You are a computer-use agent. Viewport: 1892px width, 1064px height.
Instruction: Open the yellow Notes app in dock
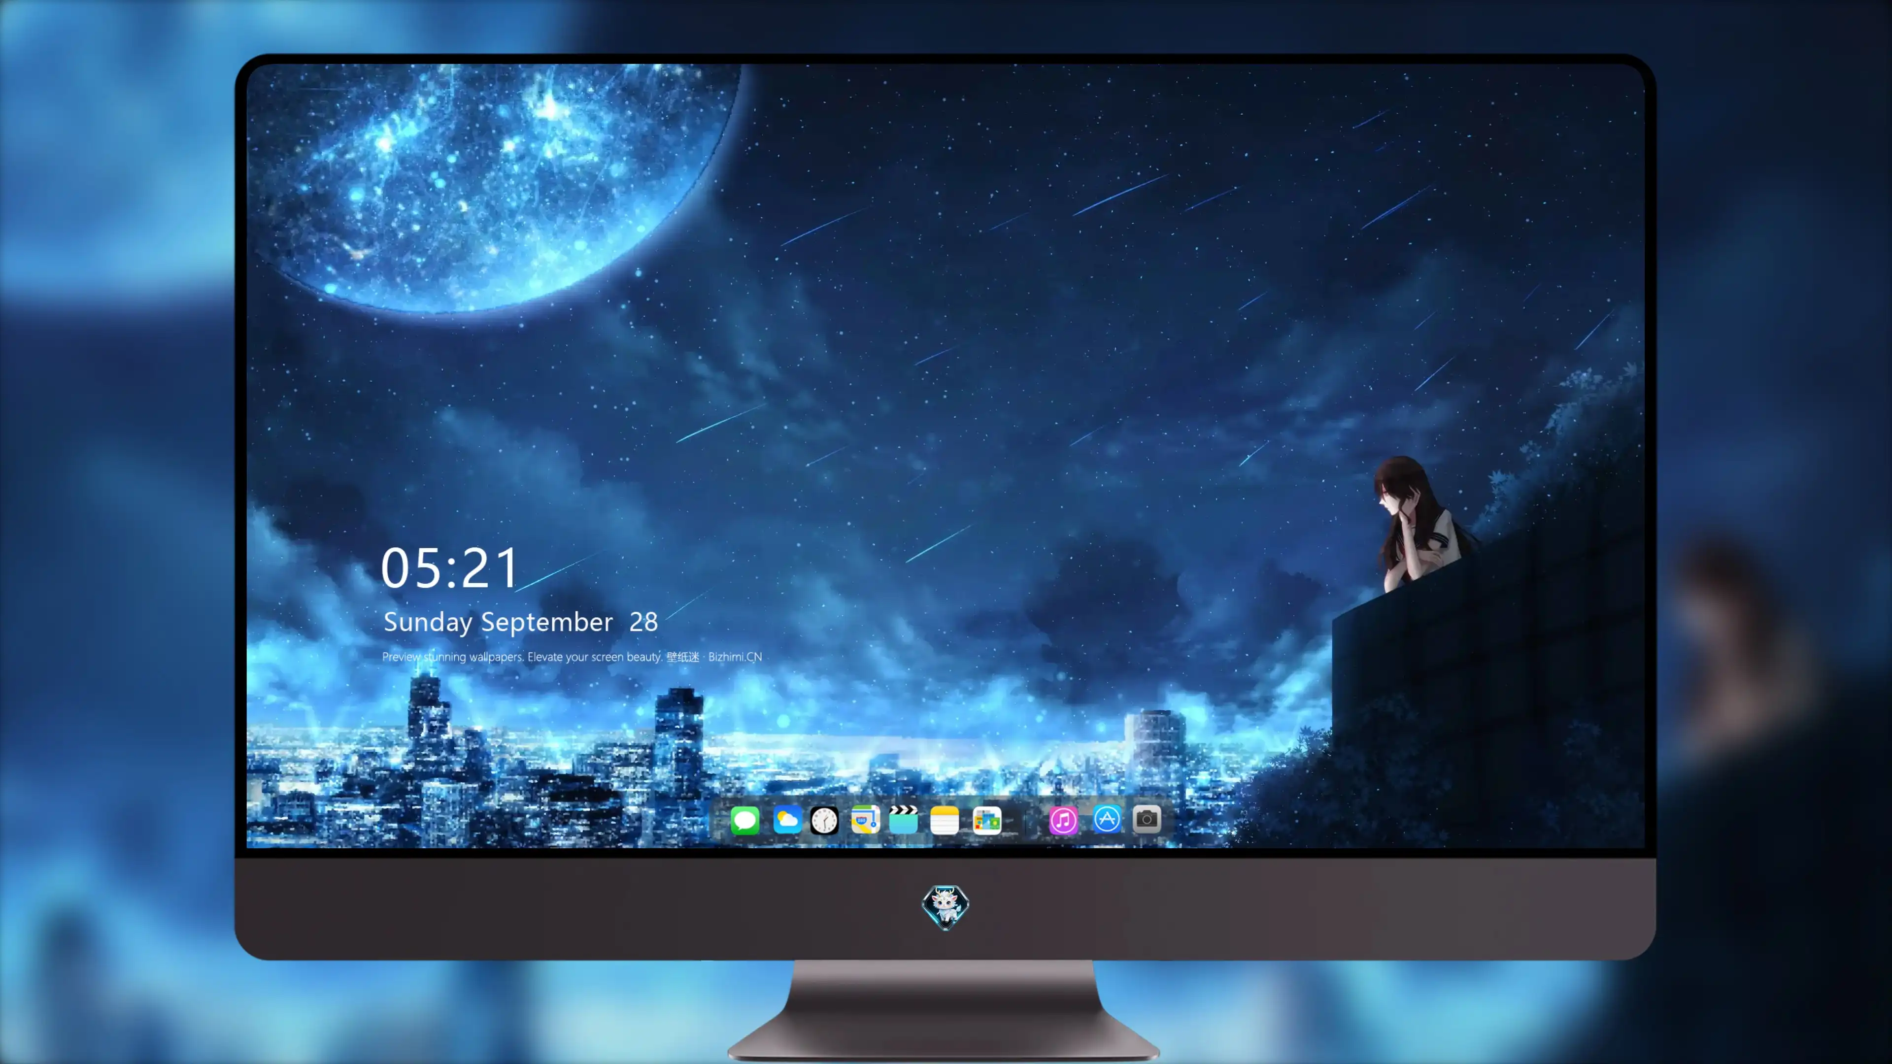pos(945,820)
